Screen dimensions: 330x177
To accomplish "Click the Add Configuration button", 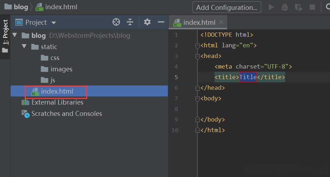I will (226, 7).
